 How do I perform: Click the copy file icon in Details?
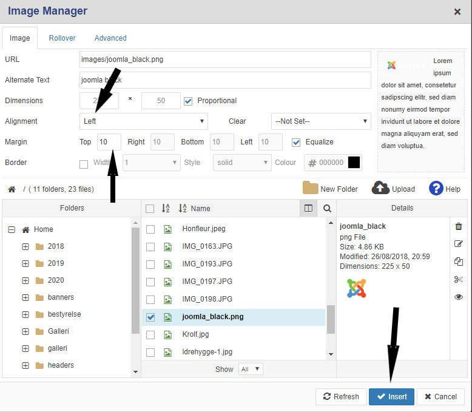coord(458,262)
